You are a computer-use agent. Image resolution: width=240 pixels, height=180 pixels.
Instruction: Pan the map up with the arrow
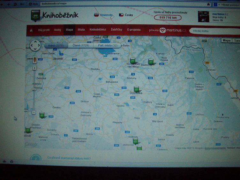click(x=35, y=41)
